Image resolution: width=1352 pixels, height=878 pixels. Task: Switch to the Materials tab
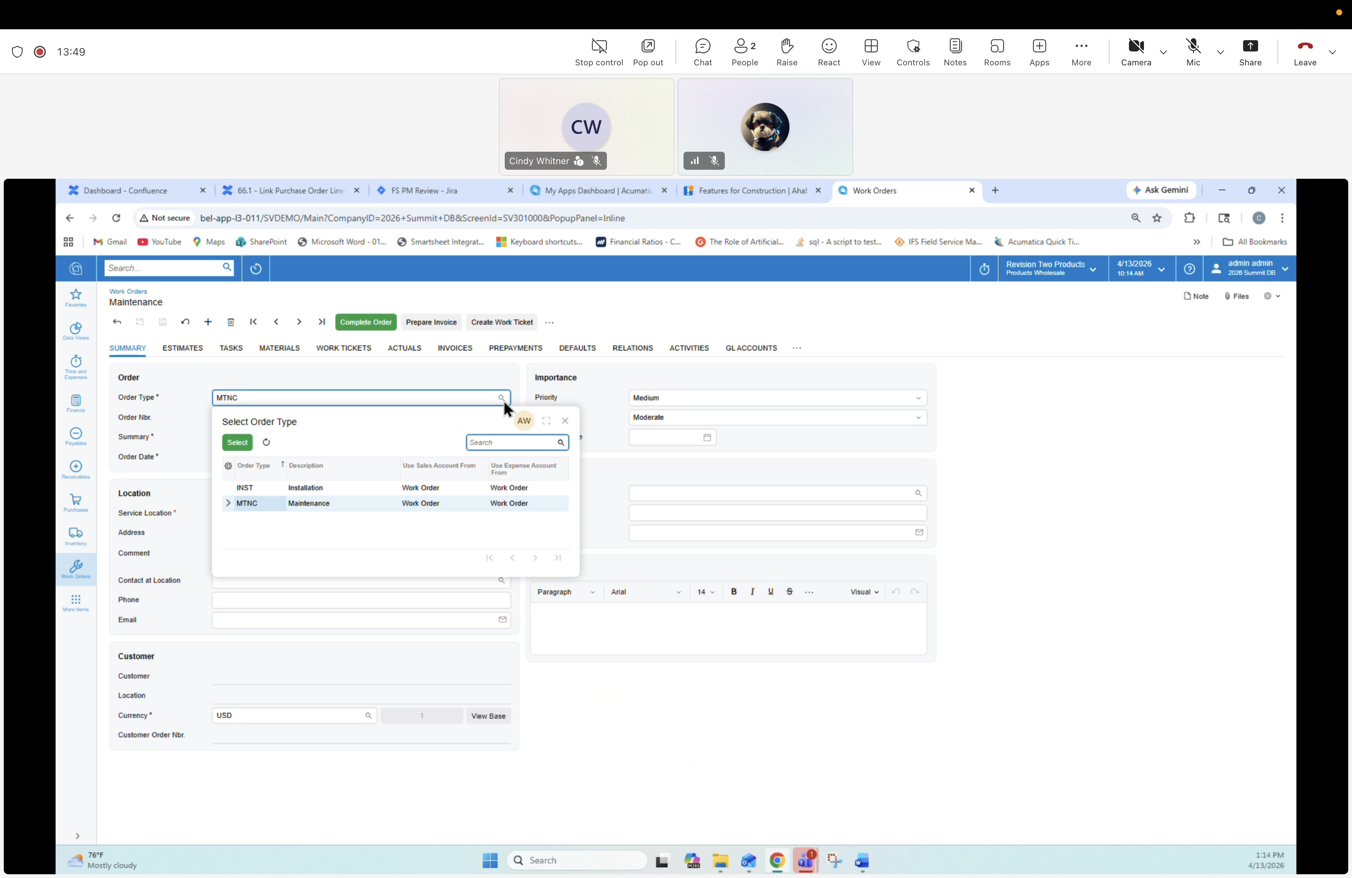coord(279,348)
